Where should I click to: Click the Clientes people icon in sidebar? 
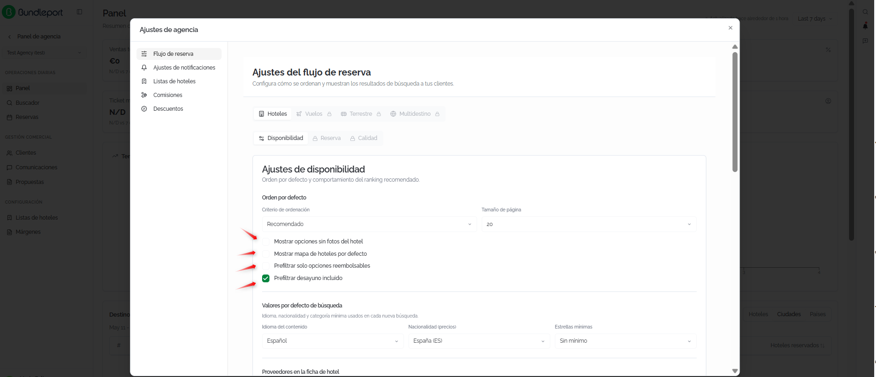click(10, 153)
